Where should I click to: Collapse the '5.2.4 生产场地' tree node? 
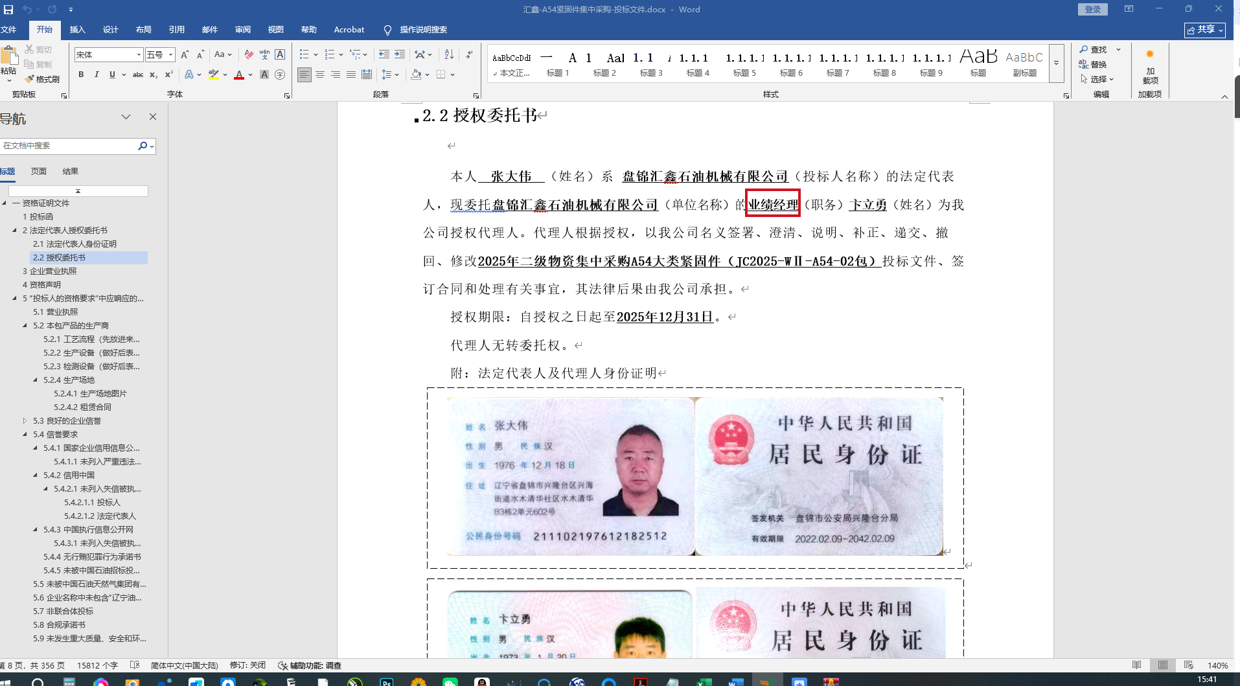tap(36, 380)
